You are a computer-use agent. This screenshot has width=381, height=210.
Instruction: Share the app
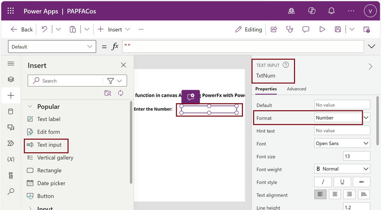pos(274,30)
